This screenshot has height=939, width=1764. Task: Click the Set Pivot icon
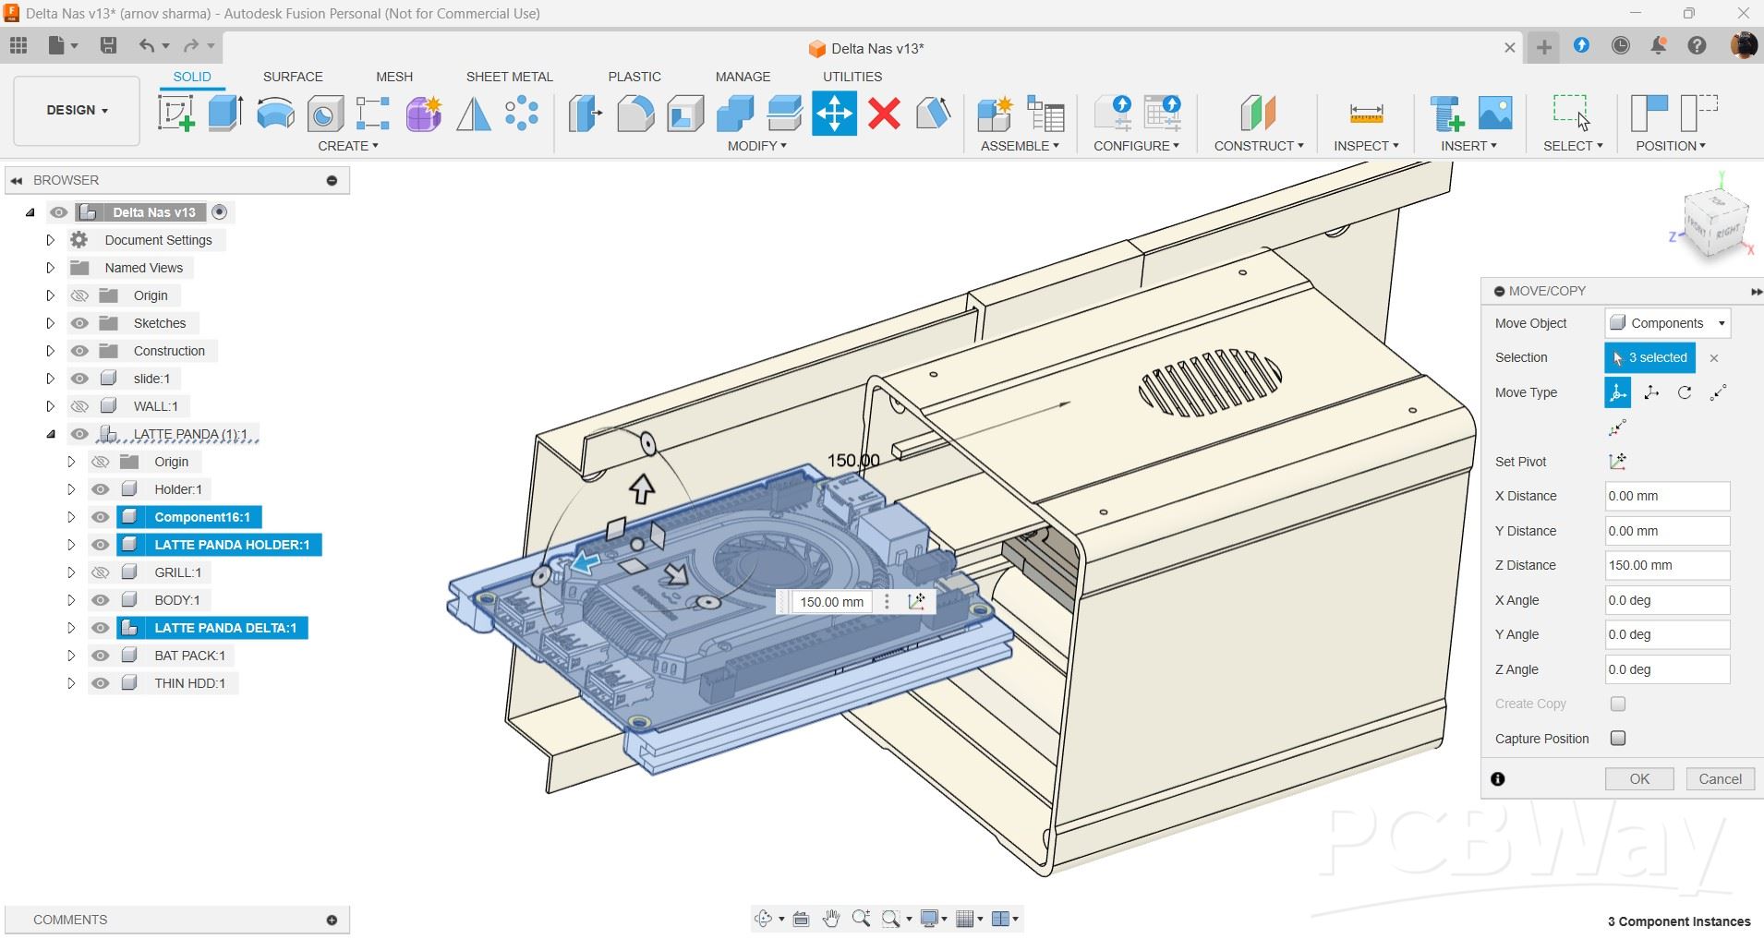click(1617, 462)
